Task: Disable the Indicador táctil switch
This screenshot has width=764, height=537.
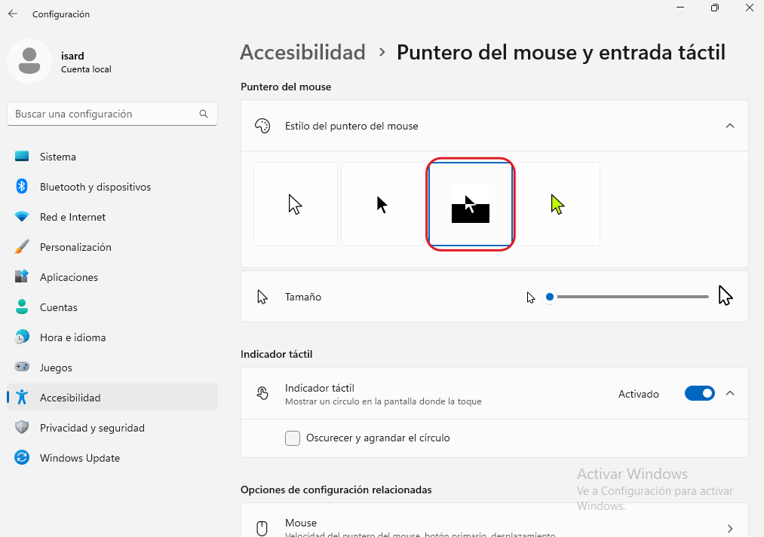Action: click(699, 393)
